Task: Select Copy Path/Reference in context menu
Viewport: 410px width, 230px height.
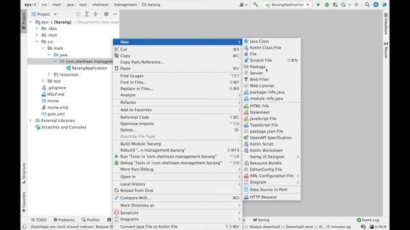Action: coord(177,62)
